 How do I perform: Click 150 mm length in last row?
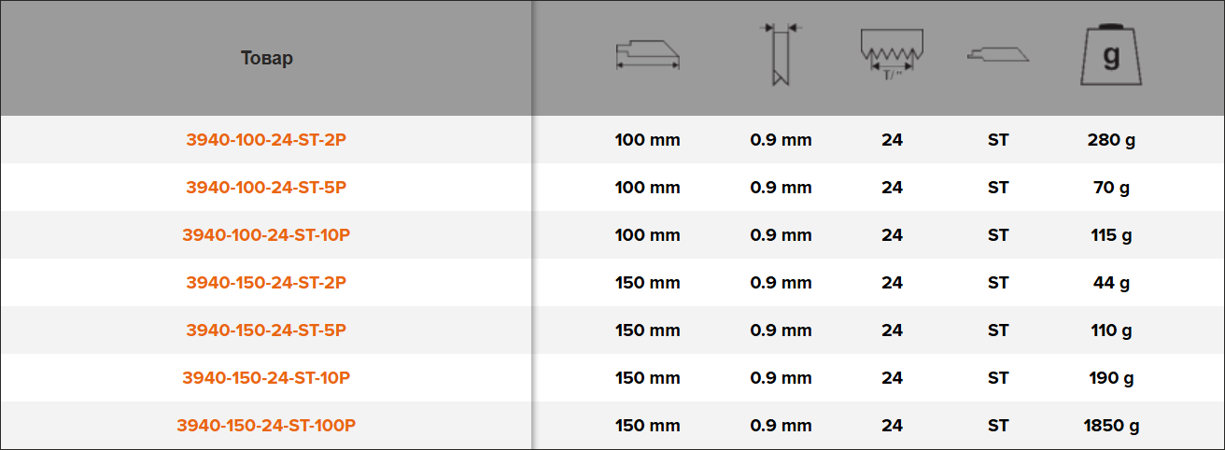coord(647,426)
